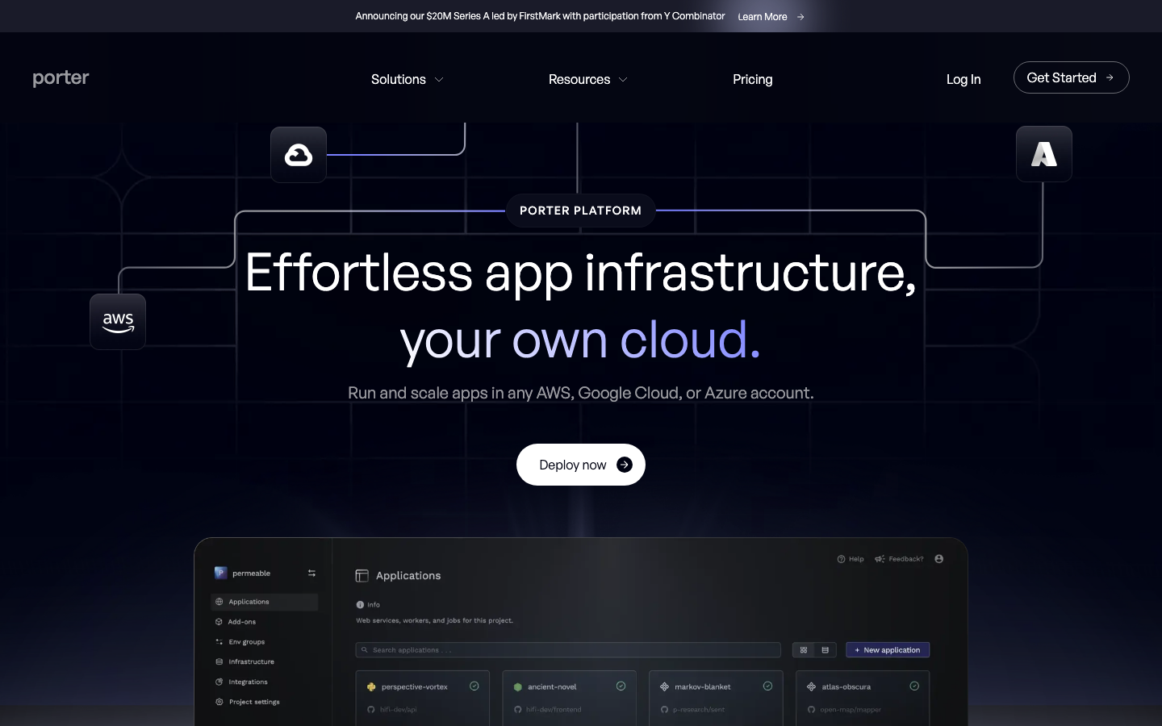Click the Get Started button
This screenshot has width=1162, height=726.
coord(1071,77)
